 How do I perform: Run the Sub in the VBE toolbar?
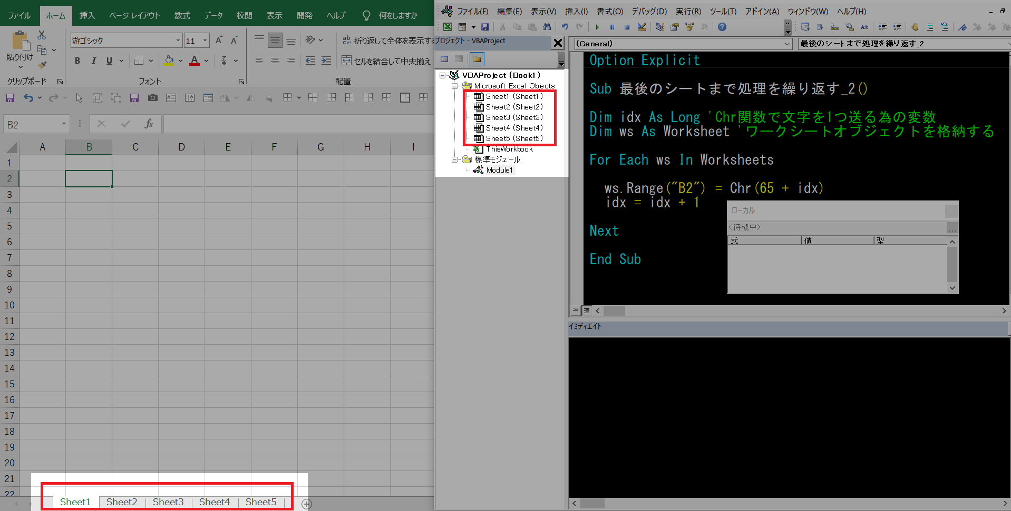point(597,27)
